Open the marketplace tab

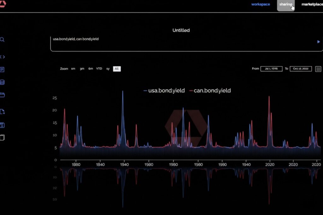pos(312,4)
